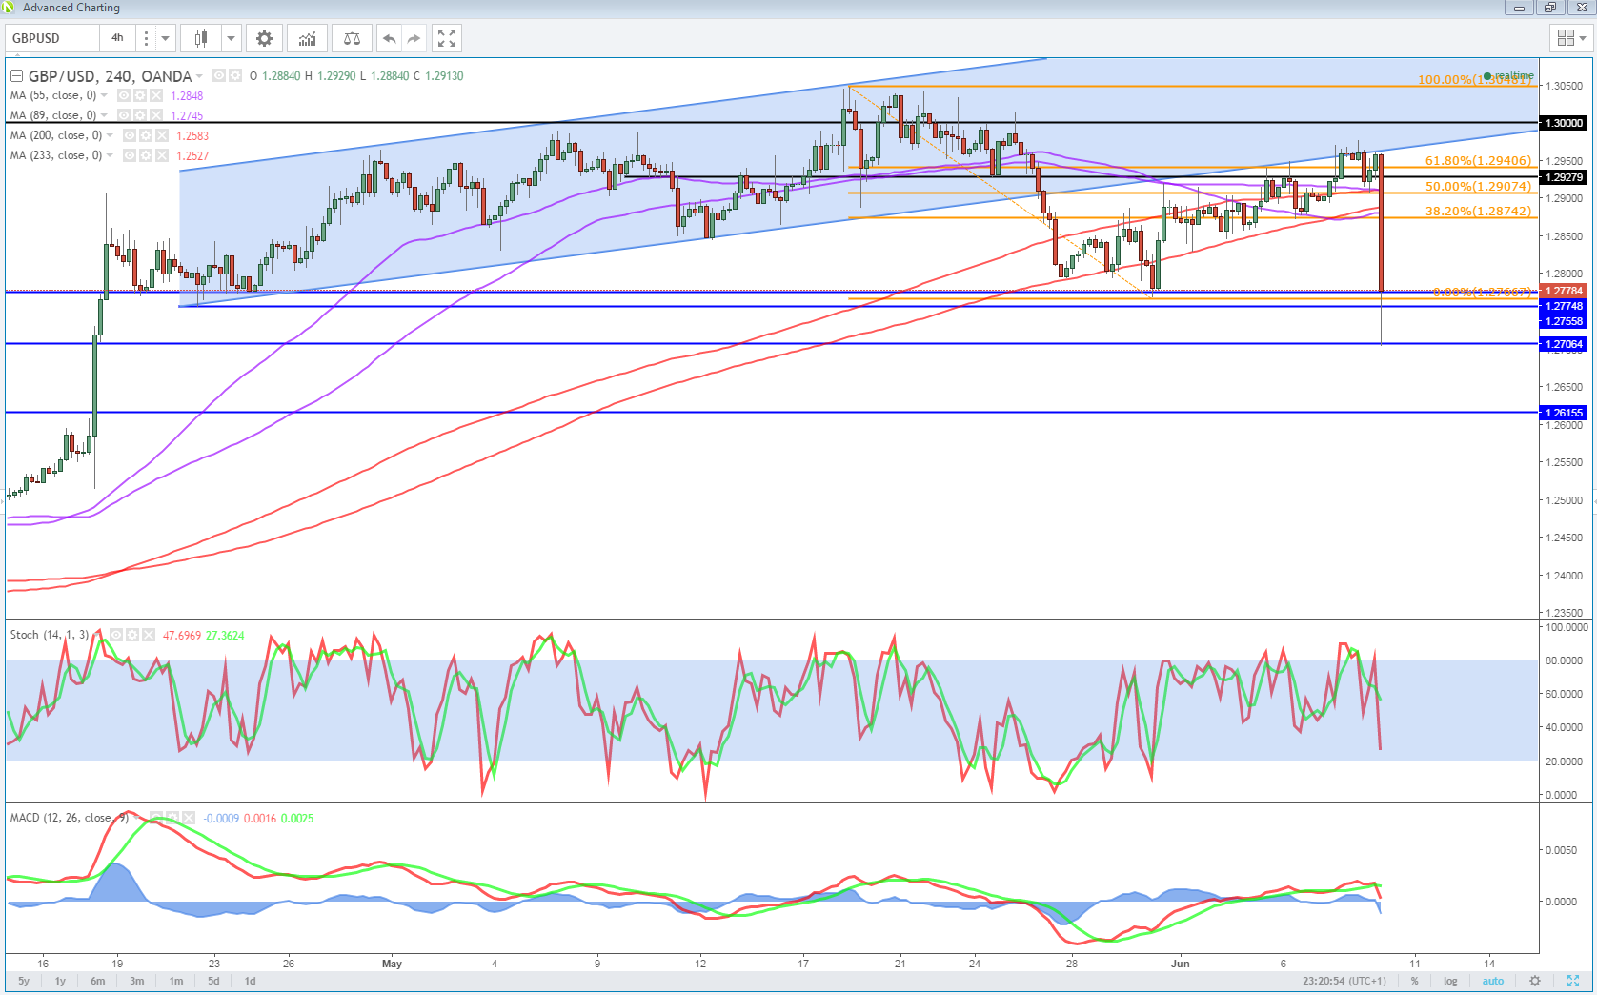1597x995 pixels.
Task: Hide the MACD indicator plot
Action: coord(156,818)
